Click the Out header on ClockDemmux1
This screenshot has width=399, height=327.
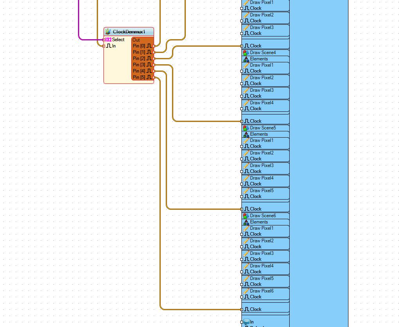(x=136, y=40)
